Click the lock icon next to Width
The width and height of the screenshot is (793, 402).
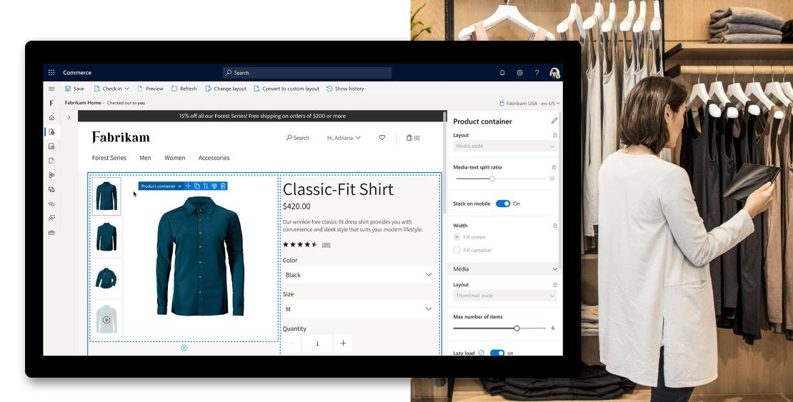pyautogui.click(x=555, y=226)
